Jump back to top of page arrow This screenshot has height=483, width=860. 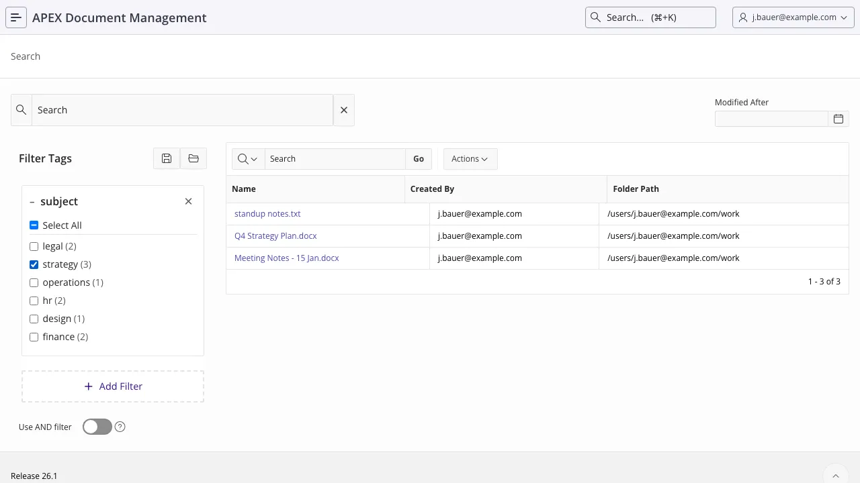[x=836, y=476]
